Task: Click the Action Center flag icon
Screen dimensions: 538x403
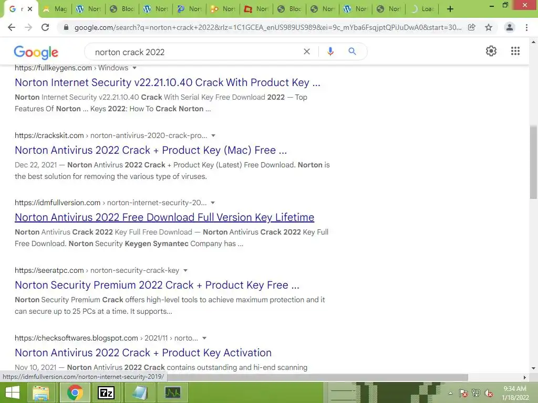Action: tap(463, 393)
